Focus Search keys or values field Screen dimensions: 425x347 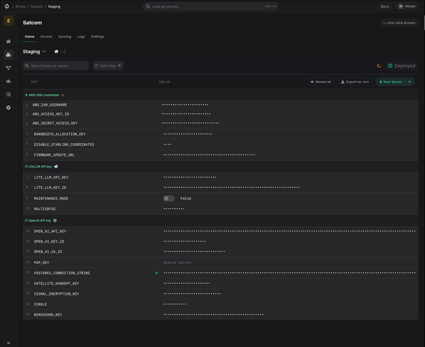56,66
